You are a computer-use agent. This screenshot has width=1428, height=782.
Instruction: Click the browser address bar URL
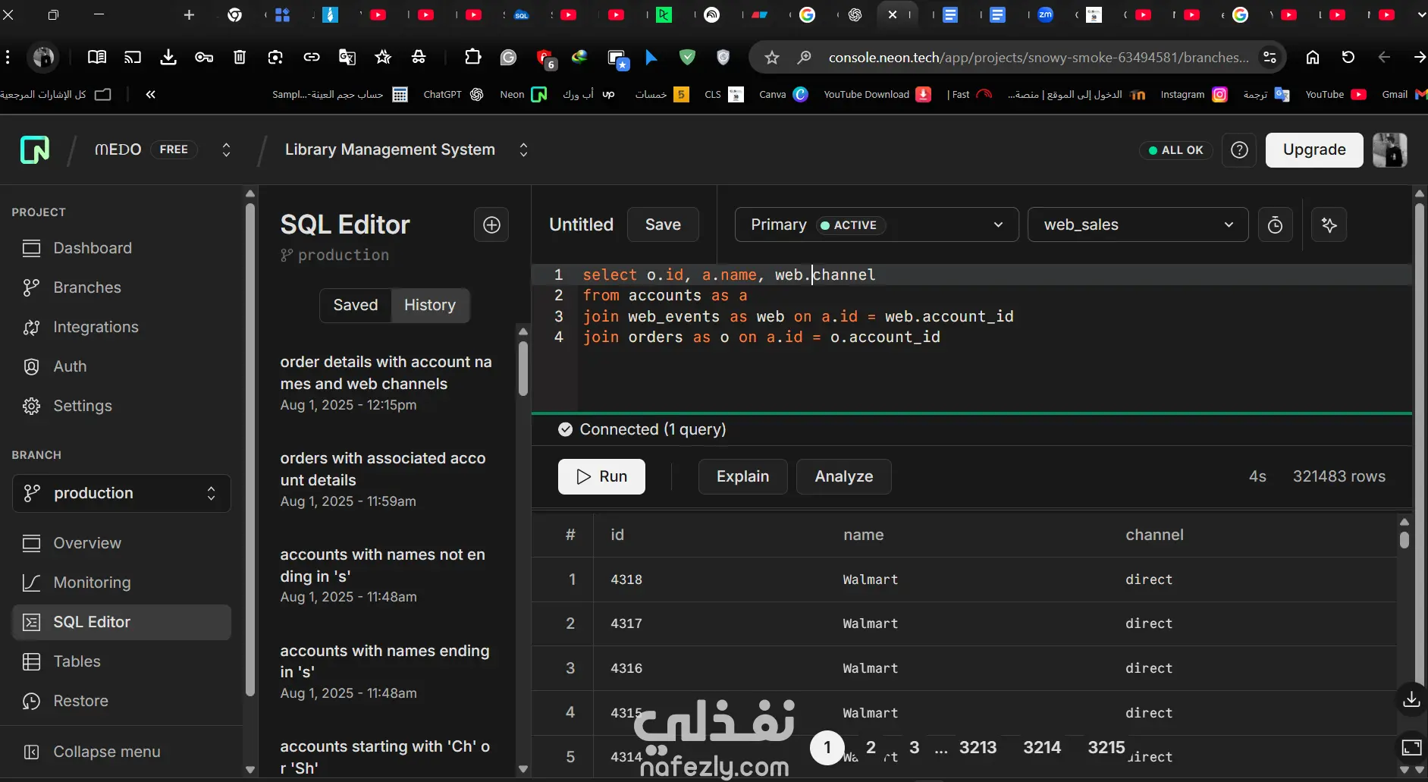[1038, 58]
